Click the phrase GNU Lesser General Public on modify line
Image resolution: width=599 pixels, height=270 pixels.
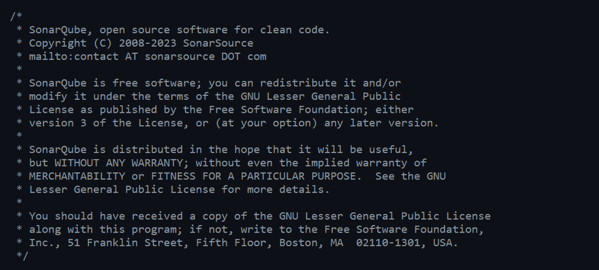[321, 96]
